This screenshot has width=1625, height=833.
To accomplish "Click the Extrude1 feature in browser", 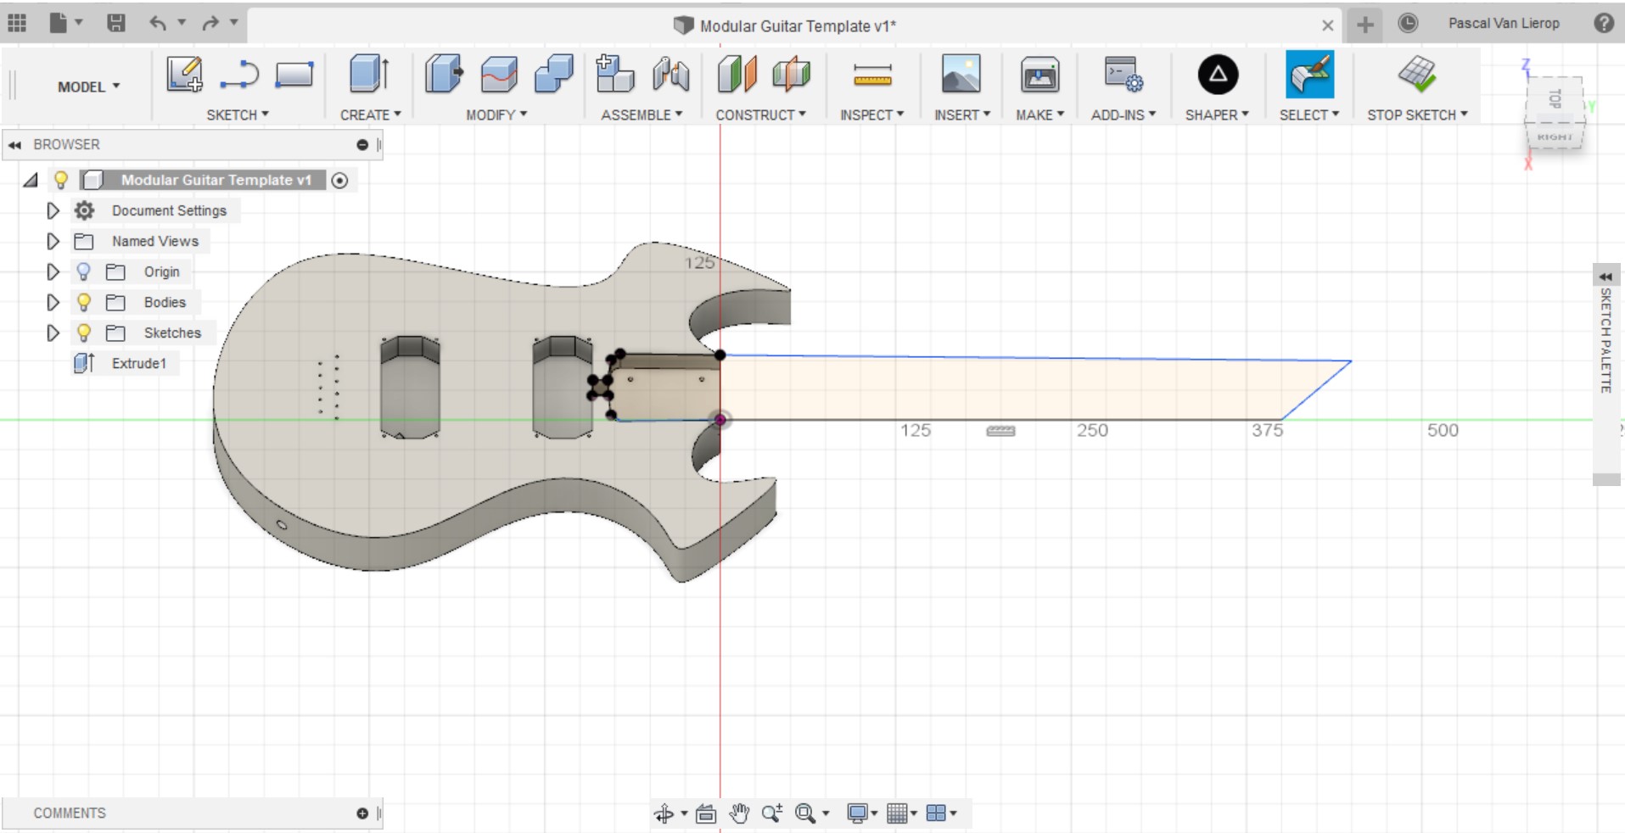I will point(138,363).
